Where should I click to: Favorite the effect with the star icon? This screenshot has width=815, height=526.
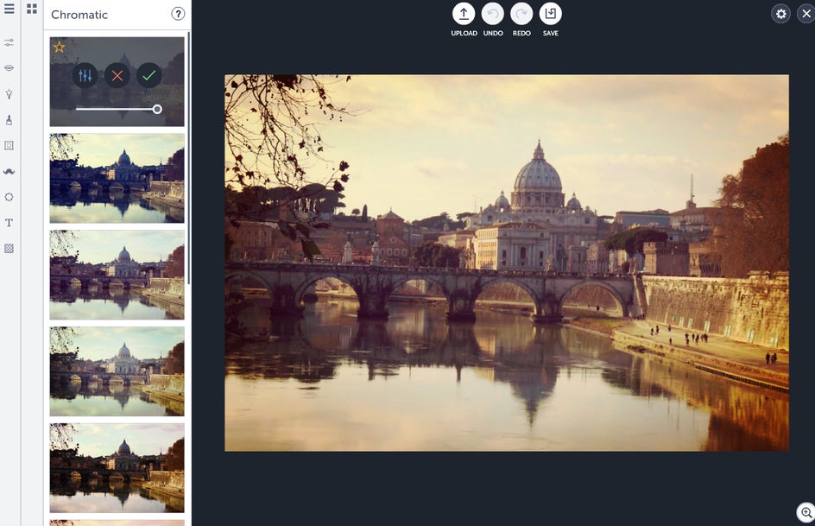60,48
